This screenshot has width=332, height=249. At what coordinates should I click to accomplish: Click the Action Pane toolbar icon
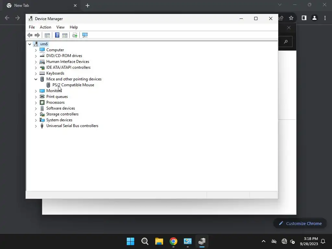pyautogui.click(x=65, y=35)
